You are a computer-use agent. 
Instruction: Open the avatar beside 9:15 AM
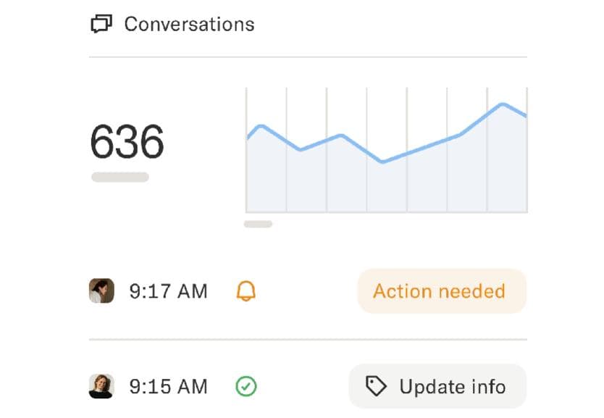coord(101,387)
